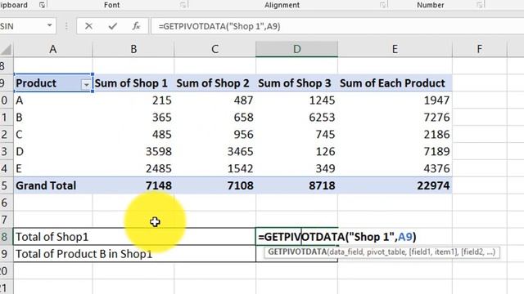Screen dimensions: 524x294
Task: Click the GETPIVOTDATA tooltip function name
Action: point(297,252)
